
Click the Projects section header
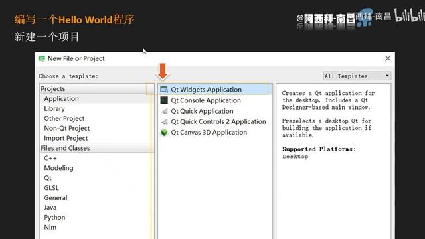pyautogui.click(x=96, y=89)
